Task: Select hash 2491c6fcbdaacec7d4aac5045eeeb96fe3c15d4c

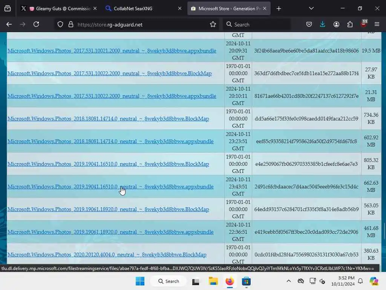Action: (306, 187)
